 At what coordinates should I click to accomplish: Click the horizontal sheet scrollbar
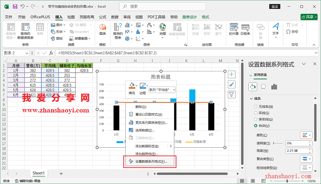pyautogui.click(x=192, y=174)
